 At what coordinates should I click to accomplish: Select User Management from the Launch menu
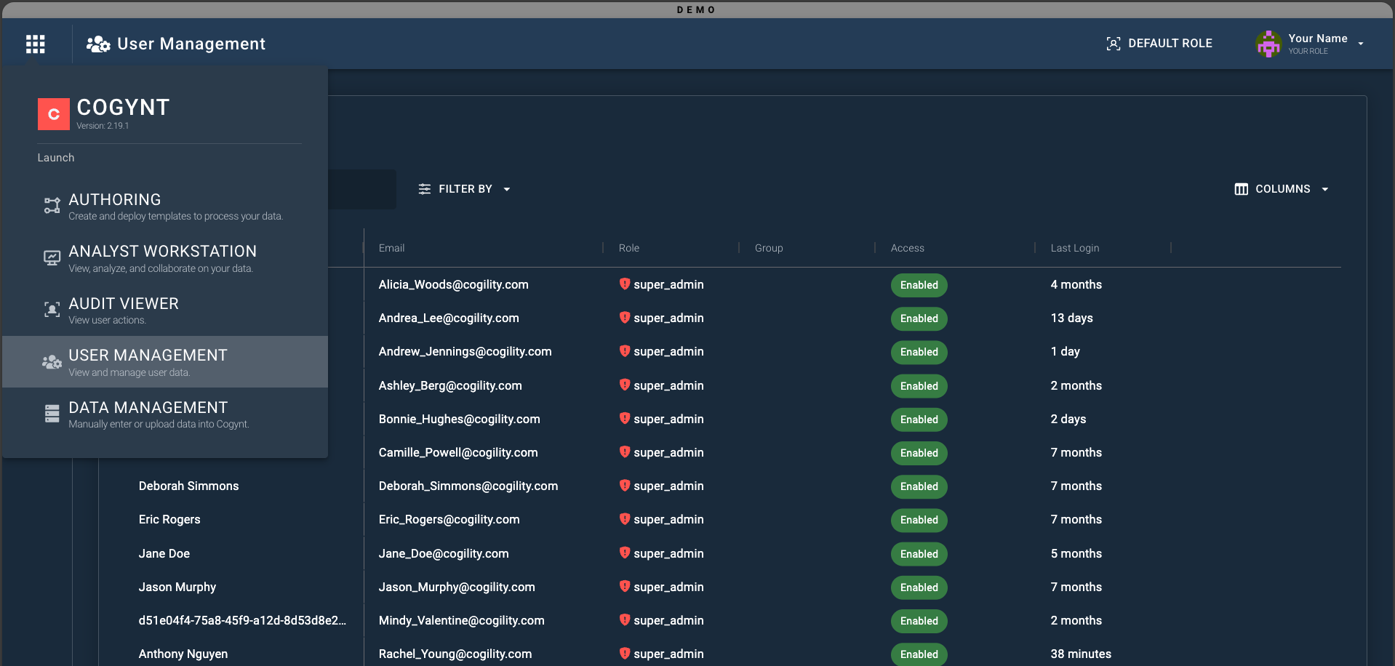click(x=148, y=361)
